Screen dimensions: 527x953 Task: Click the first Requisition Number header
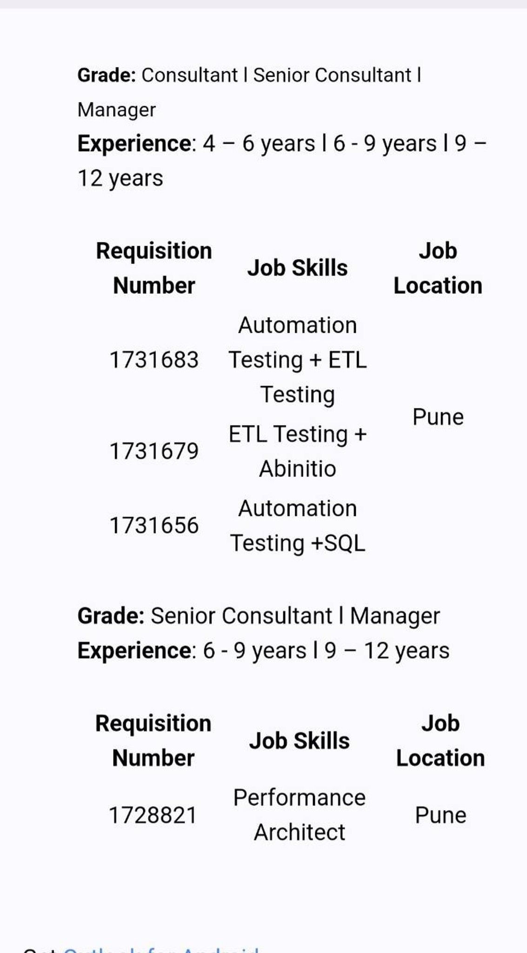click(x=154, y=268)
